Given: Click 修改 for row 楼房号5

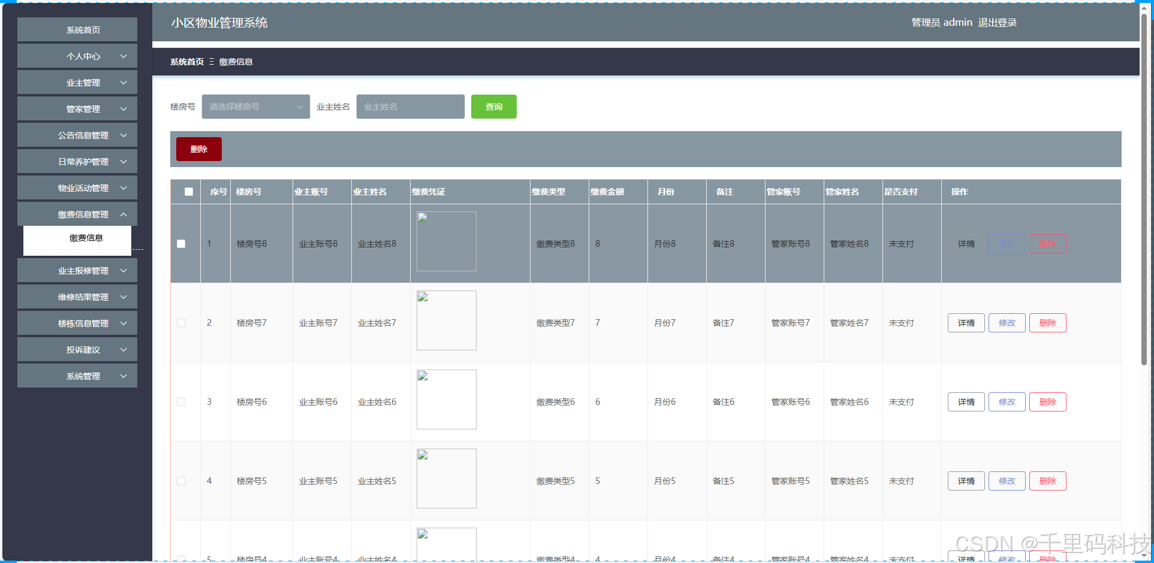Looking at the screenshot, I should pyautogui.click(x=1007, y=481).
